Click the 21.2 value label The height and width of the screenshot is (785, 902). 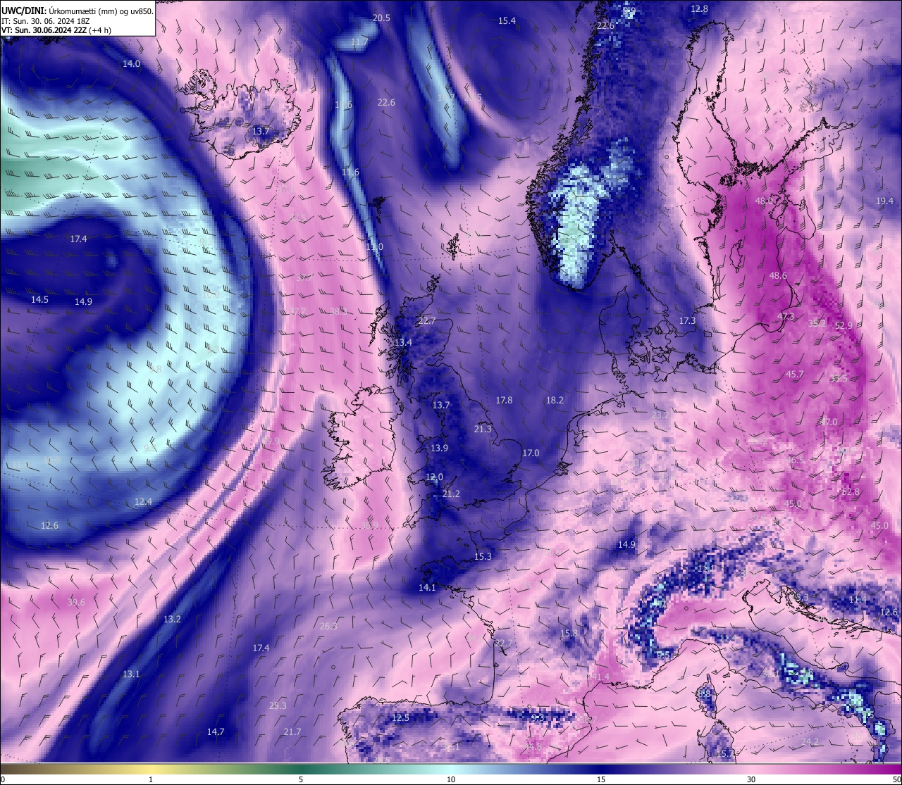(x=451, y=494)
